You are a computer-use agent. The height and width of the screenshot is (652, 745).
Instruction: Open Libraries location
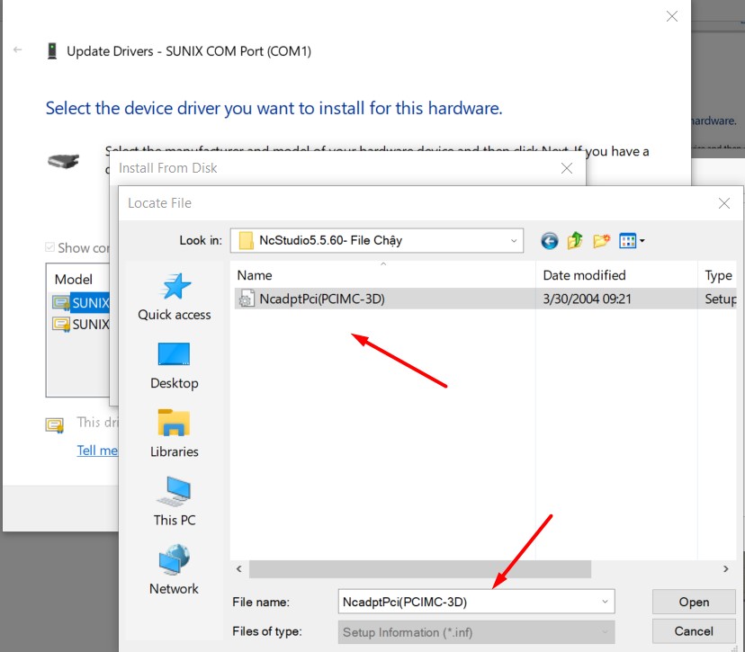[x=174, y=433]
